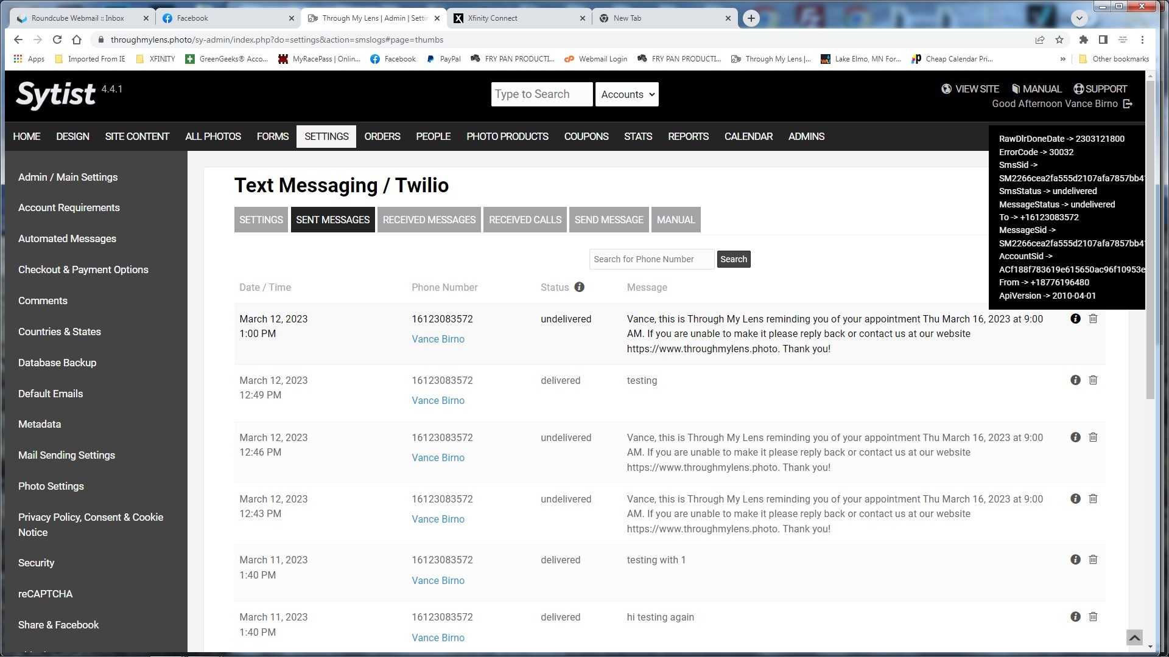Open PayPal bookmark in bookmarks bar

click(443, 59)
